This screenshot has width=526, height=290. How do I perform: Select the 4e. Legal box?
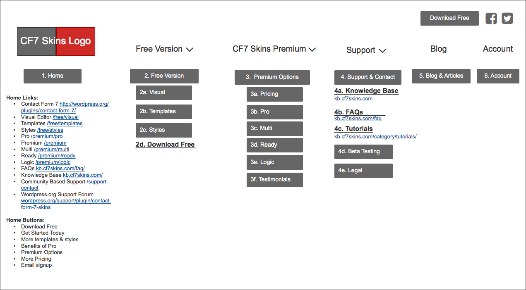[363, 171]
